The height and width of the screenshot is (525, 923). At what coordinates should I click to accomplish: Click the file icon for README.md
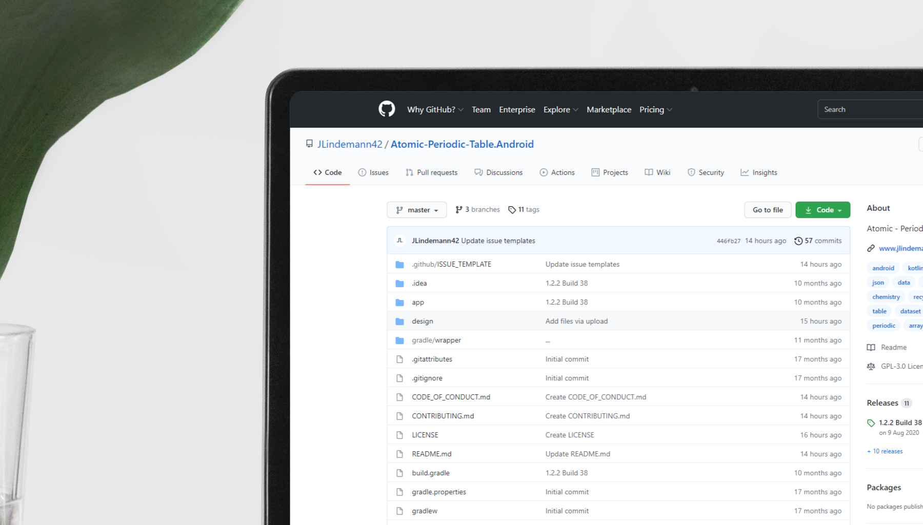pyautogui.click(x=399, y=454)
